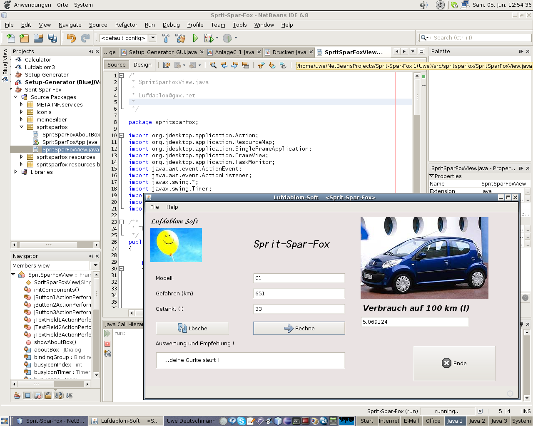Expand the Libraries node

tap(16, 172)
